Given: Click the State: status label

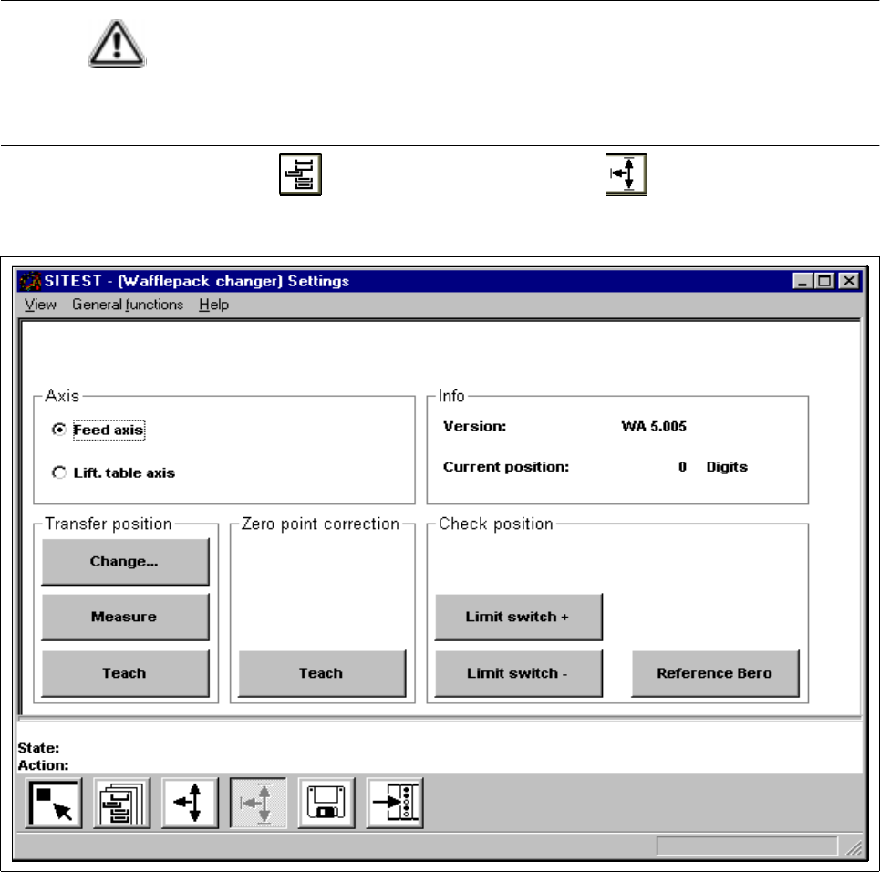Looking at the screenshot, I should pyautogui.click(x=38, y=748).
